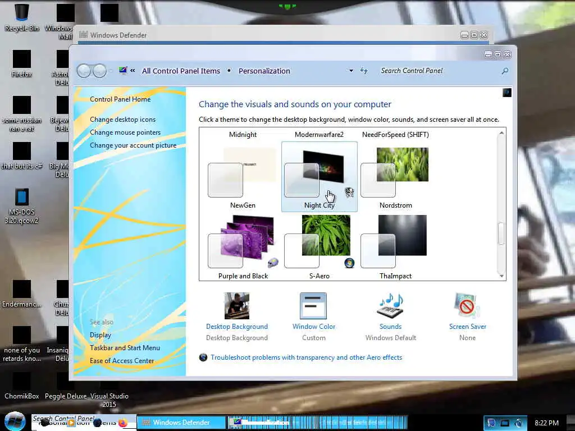Open the 'that but its c#' desktop icon

22,156
